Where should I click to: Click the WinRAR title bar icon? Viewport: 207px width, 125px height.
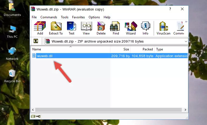point(33,9)
